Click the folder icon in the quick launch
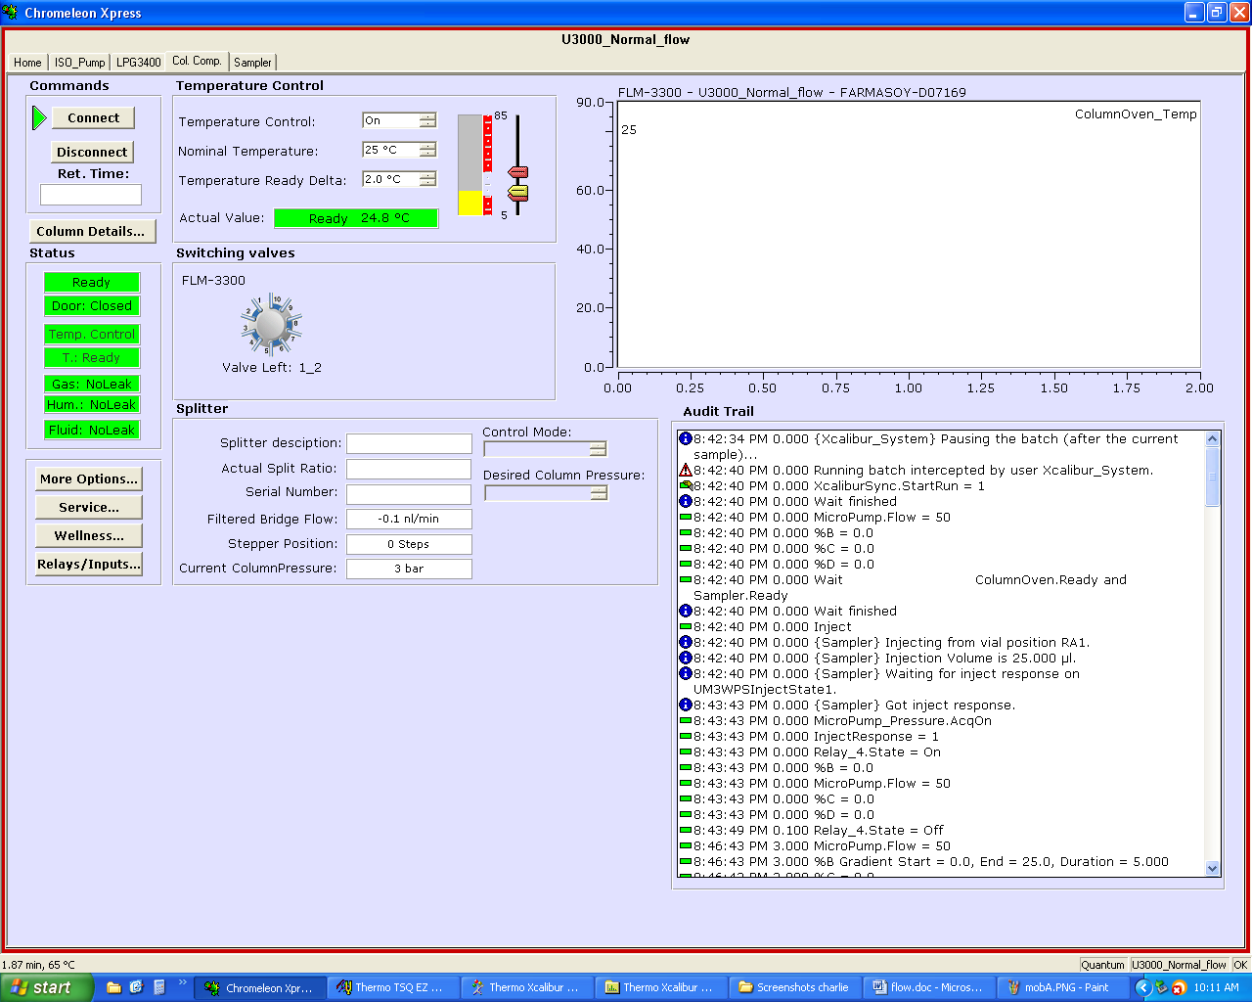Viewport: 1252px width, 1002px height. coord(113,987)
